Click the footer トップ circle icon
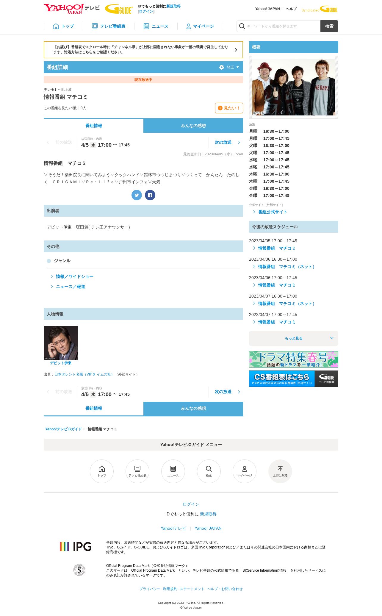Viewport: 382px width, 616px height. (102, 471)
